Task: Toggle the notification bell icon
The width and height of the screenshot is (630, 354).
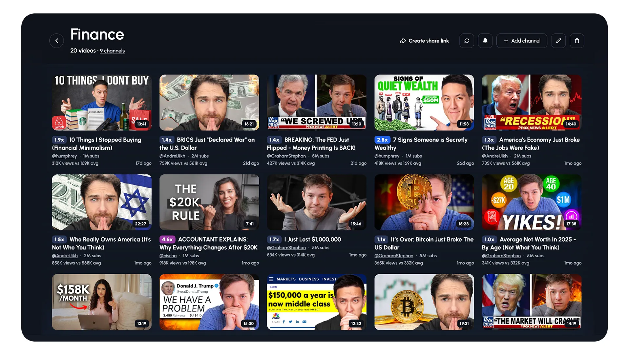Action: point(485,41)
